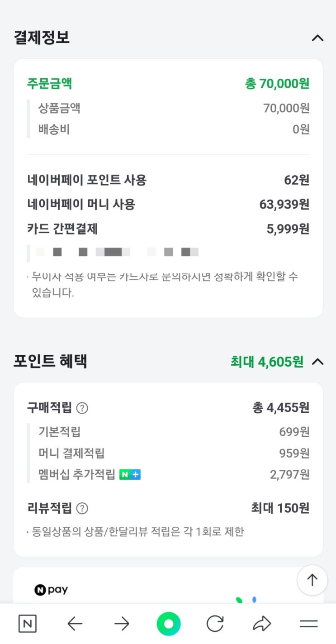This screenshot has width=336, height=644.
Task: Tap the N pay logo
Action: click(x=51, y=590)
